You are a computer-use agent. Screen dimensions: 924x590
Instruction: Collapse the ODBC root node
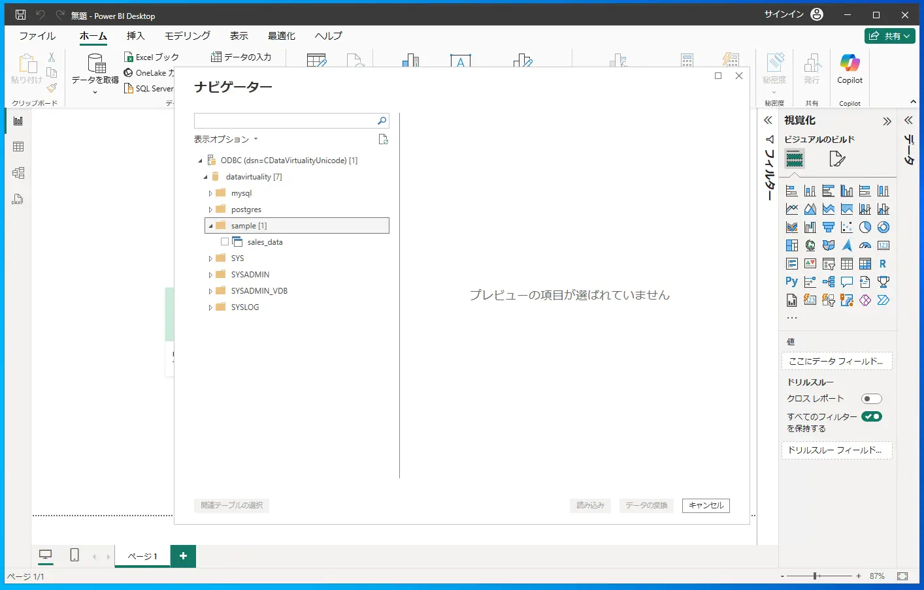click(x=200, y=161)
